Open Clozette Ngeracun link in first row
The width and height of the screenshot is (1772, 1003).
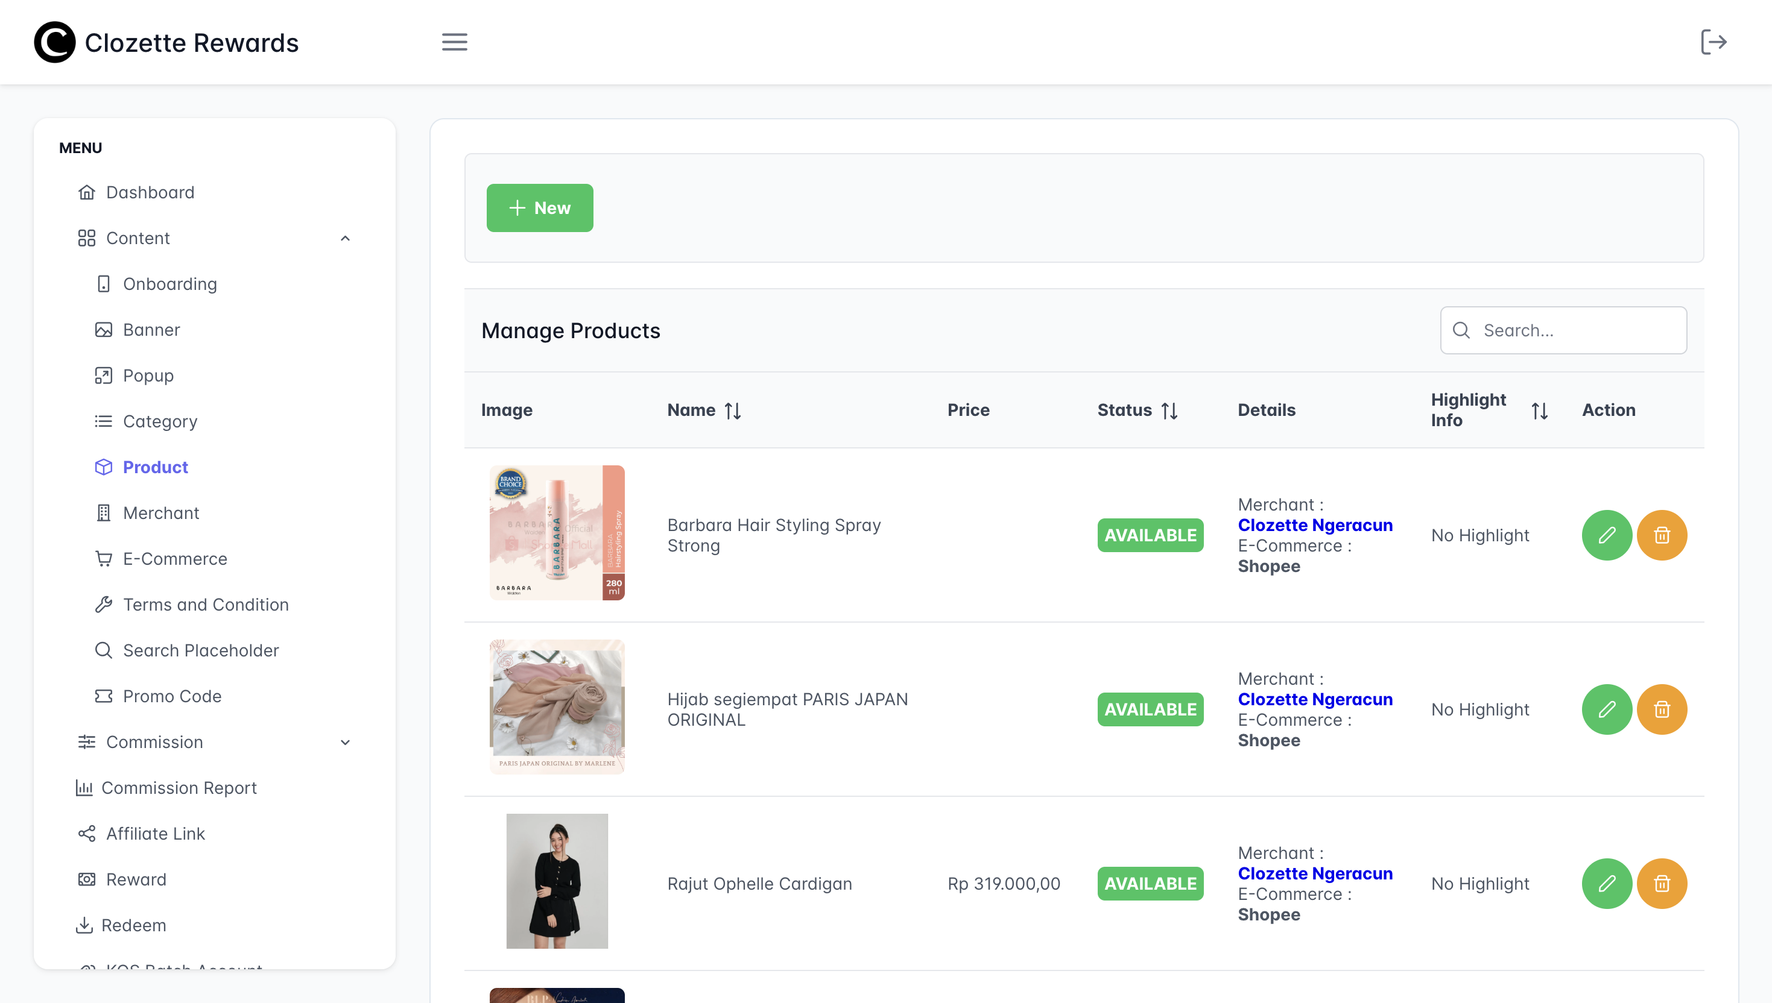(x=1314, y=525)
